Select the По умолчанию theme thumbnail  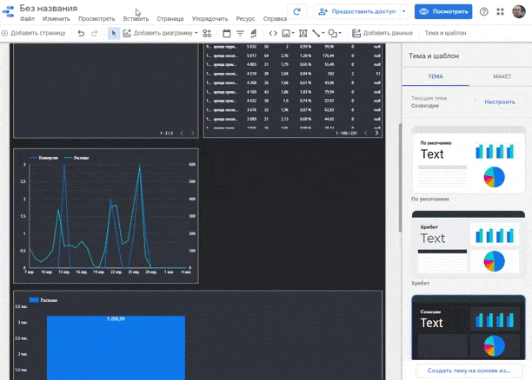pos(469,160)
